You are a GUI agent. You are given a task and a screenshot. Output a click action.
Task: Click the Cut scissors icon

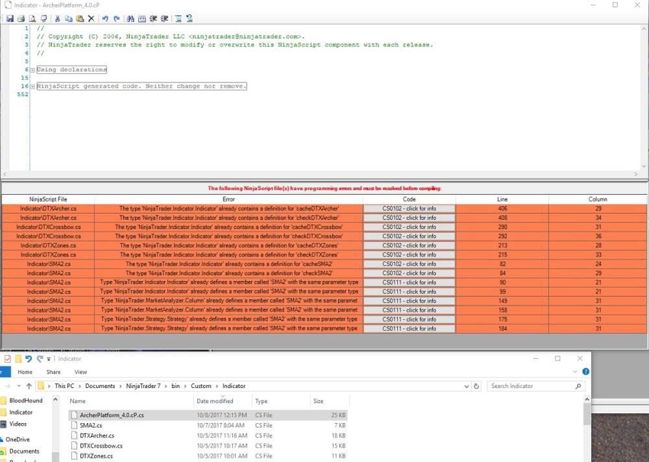(x=58, y=19)
